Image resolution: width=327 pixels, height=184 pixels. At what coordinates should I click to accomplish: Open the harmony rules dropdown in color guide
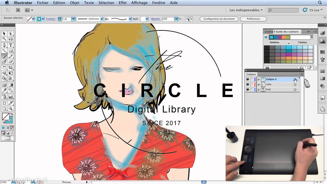click(312, 37)
